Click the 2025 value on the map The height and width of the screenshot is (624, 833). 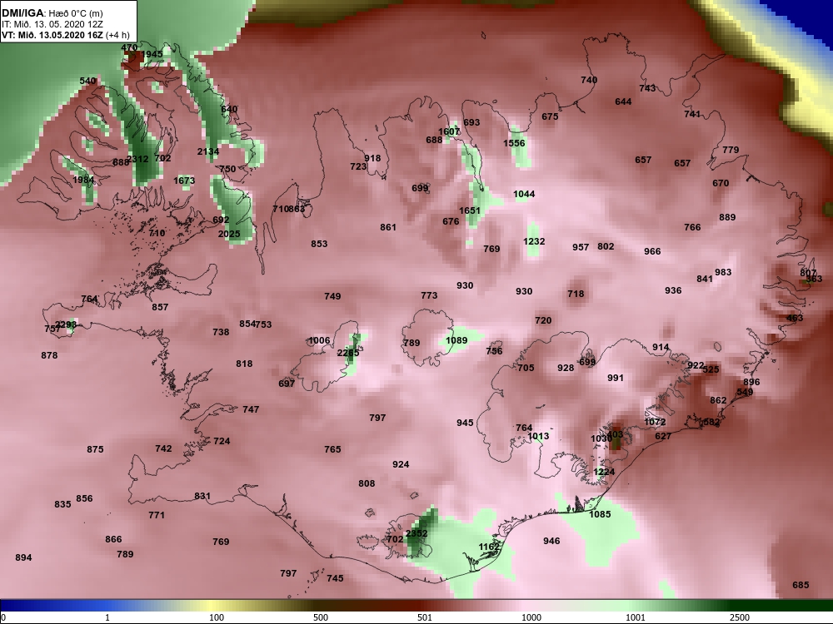[229, 234]
